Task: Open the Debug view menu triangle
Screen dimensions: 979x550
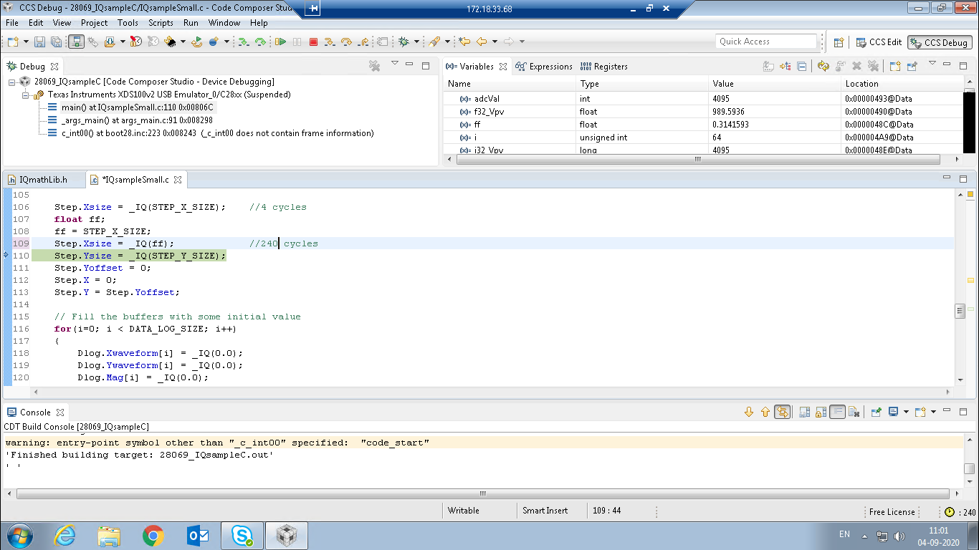Action: click(394, 64)
